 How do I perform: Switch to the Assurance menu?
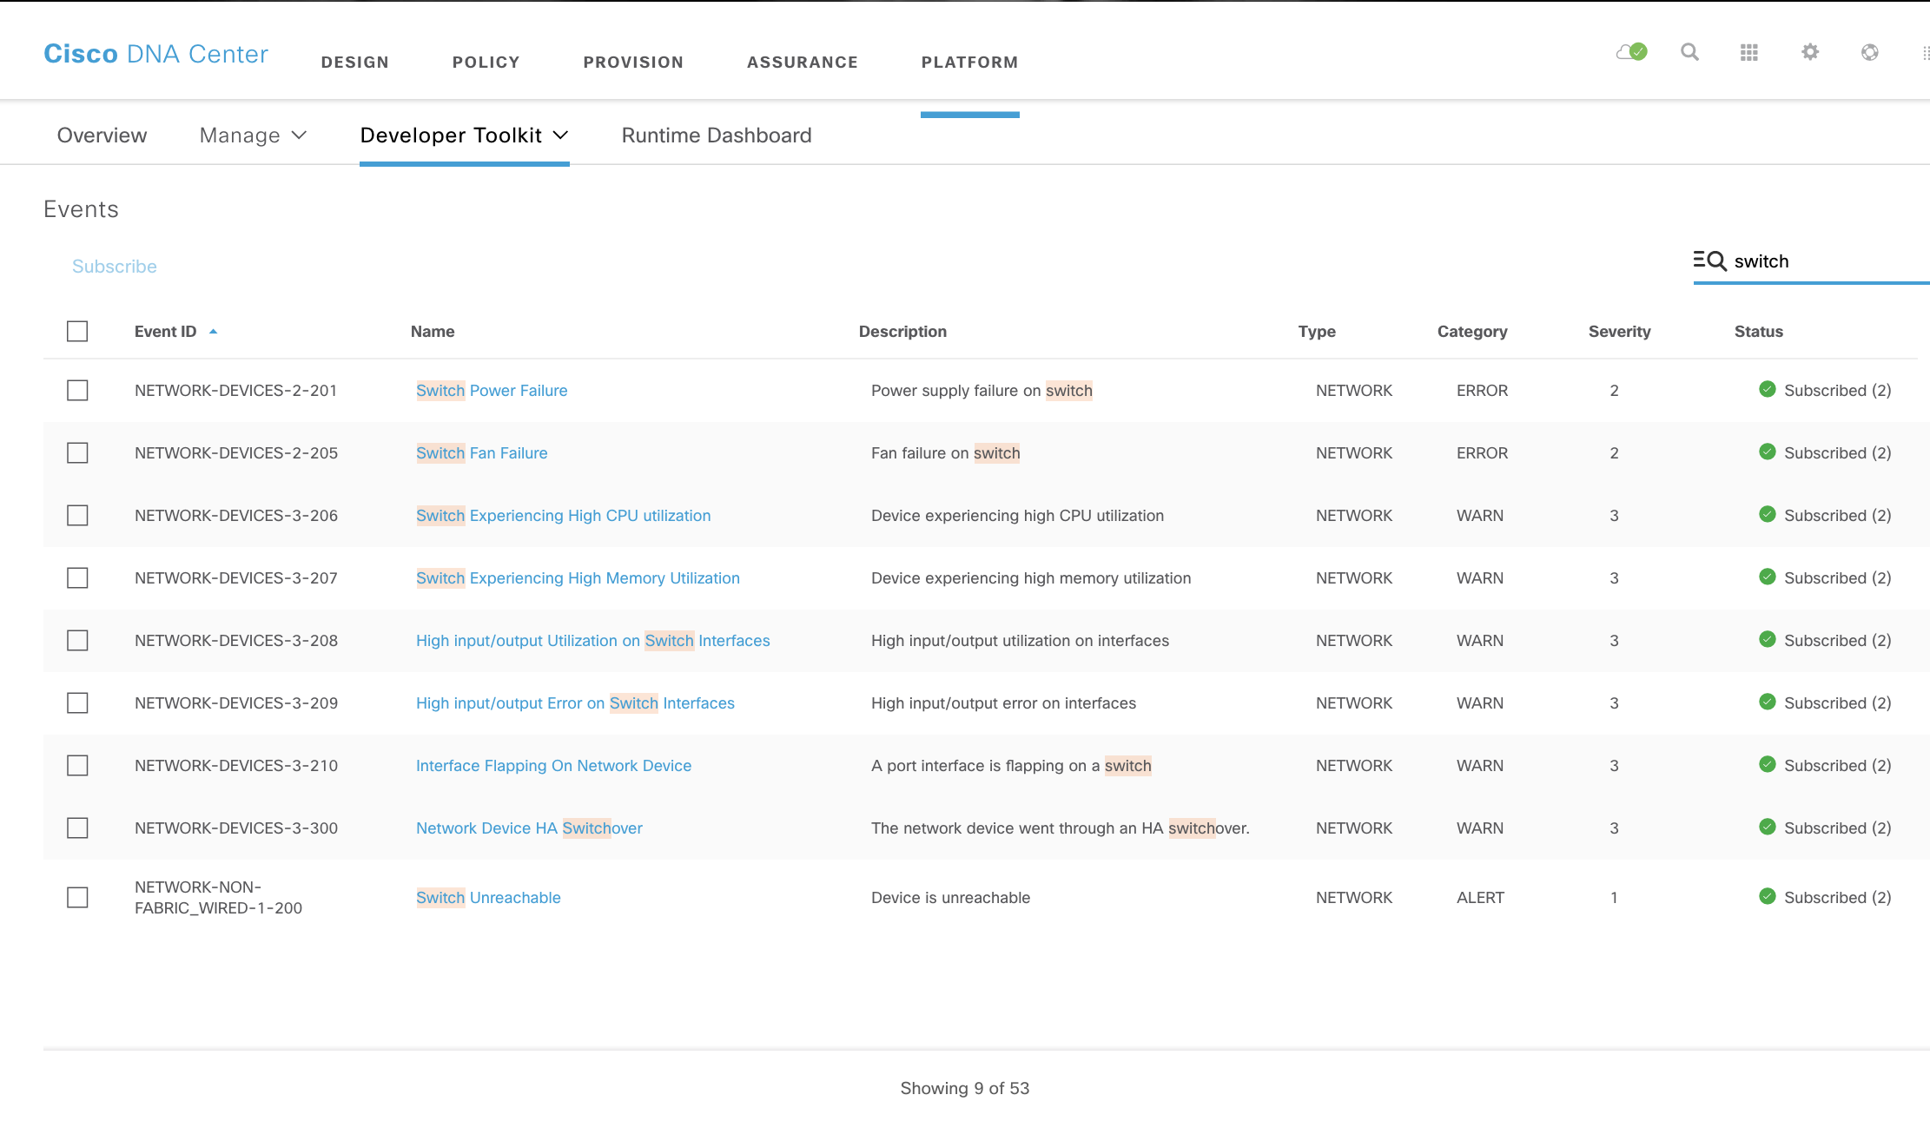[803, 62]
